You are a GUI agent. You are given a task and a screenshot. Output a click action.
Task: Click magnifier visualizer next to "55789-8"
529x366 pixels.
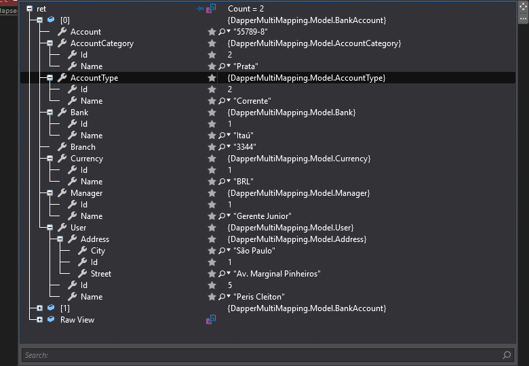coord(222,32)
